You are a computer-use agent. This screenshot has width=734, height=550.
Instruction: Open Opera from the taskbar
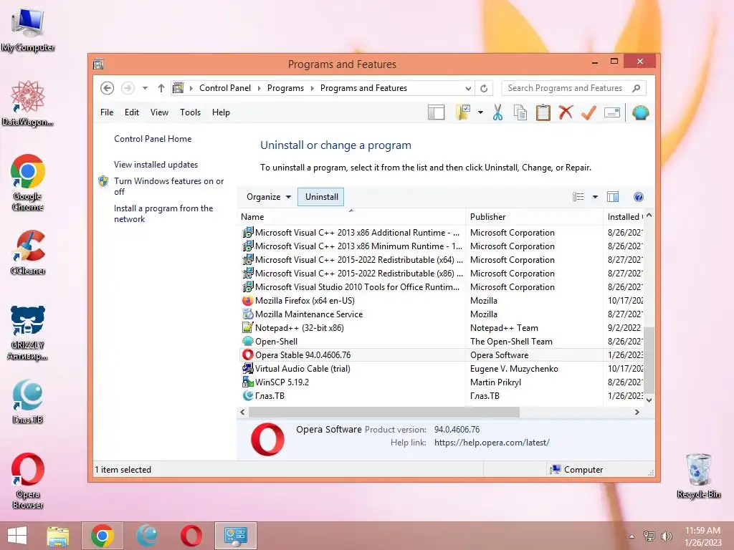tap(191, 536)
